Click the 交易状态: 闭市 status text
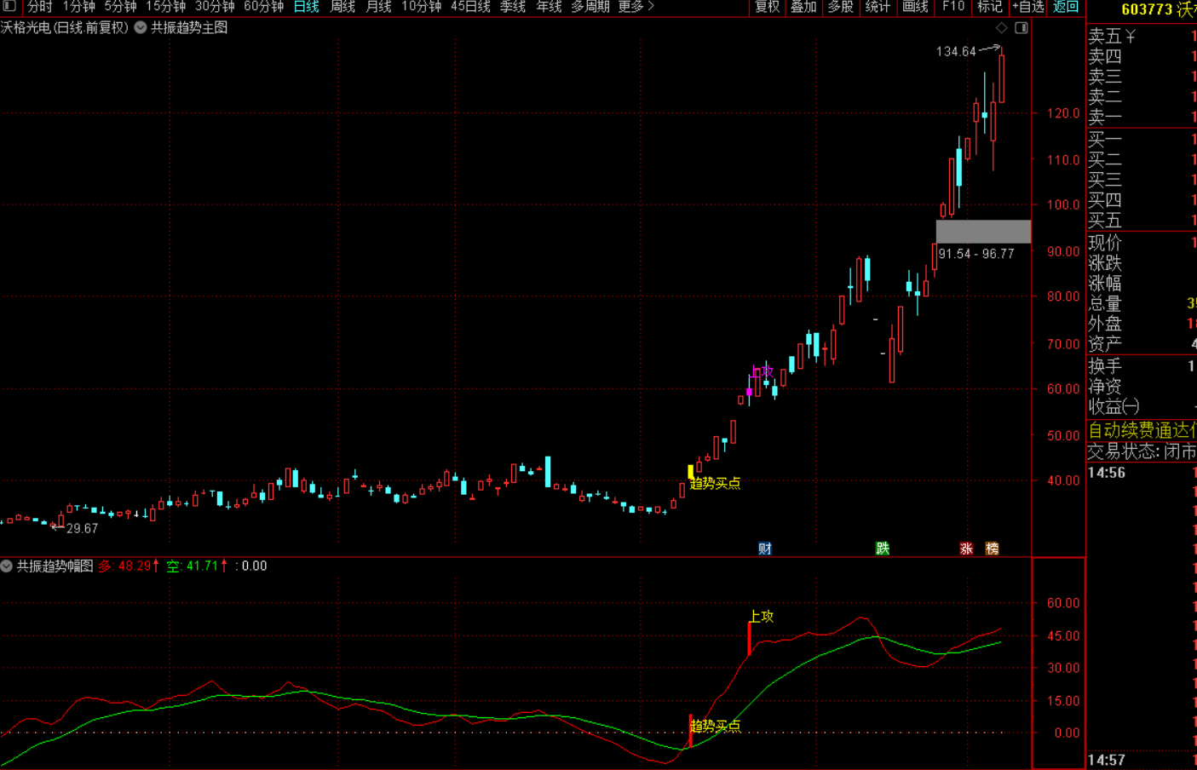This screenshot has width=1197, height=770. (x=1142, y=451)
